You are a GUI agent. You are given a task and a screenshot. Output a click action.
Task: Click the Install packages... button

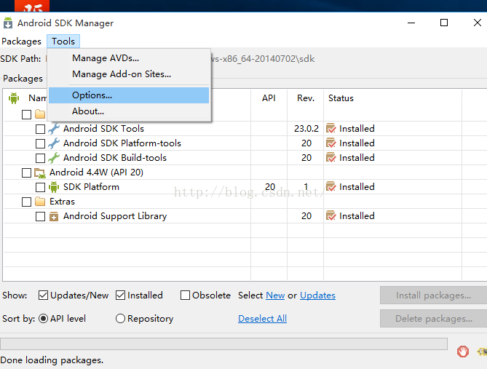[x=434, y=295]
